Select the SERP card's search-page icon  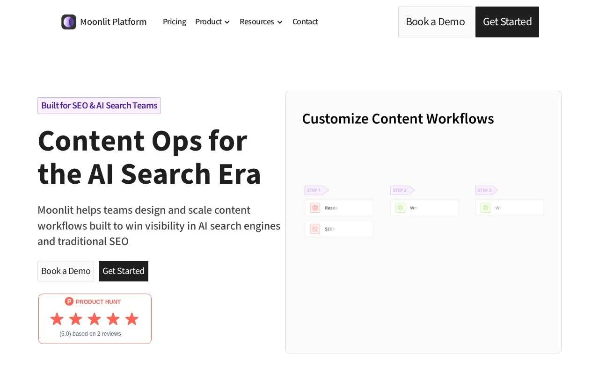[x=315, y=229]
